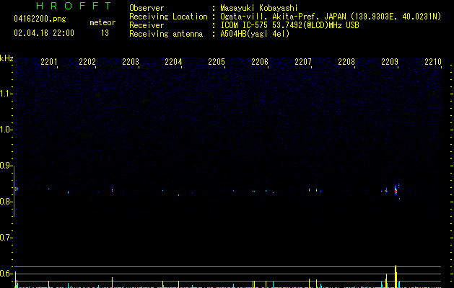
Task: Click the kHz axis unit label
Action: click(6, 58)
